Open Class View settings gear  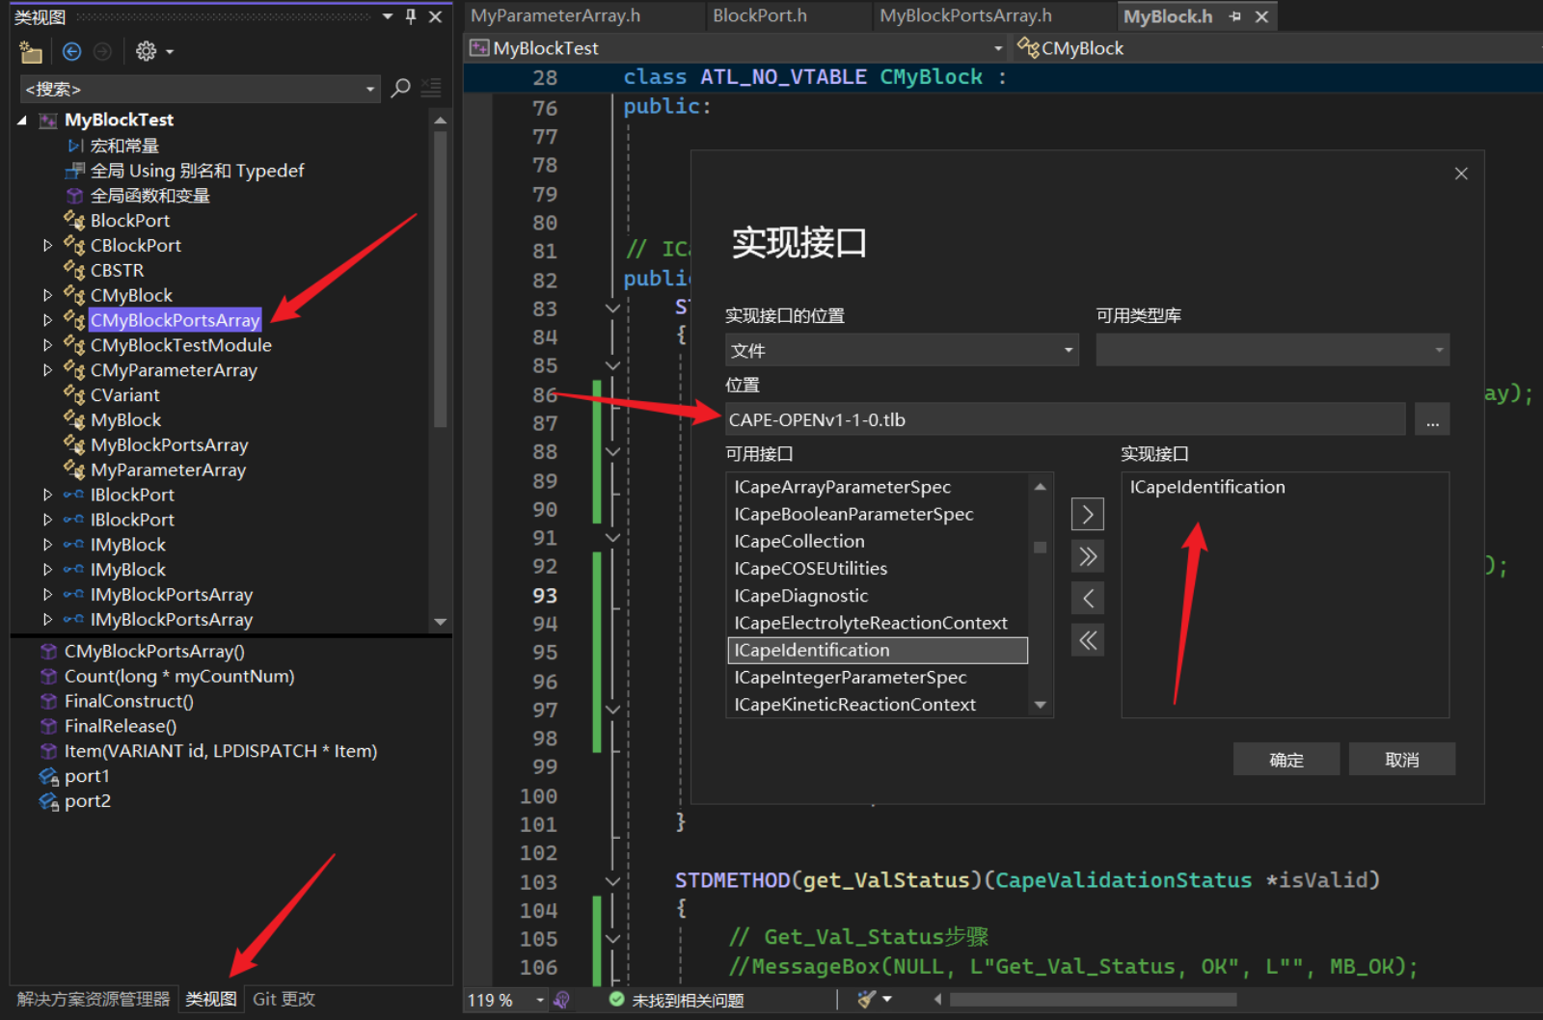[x=147, y=52]
